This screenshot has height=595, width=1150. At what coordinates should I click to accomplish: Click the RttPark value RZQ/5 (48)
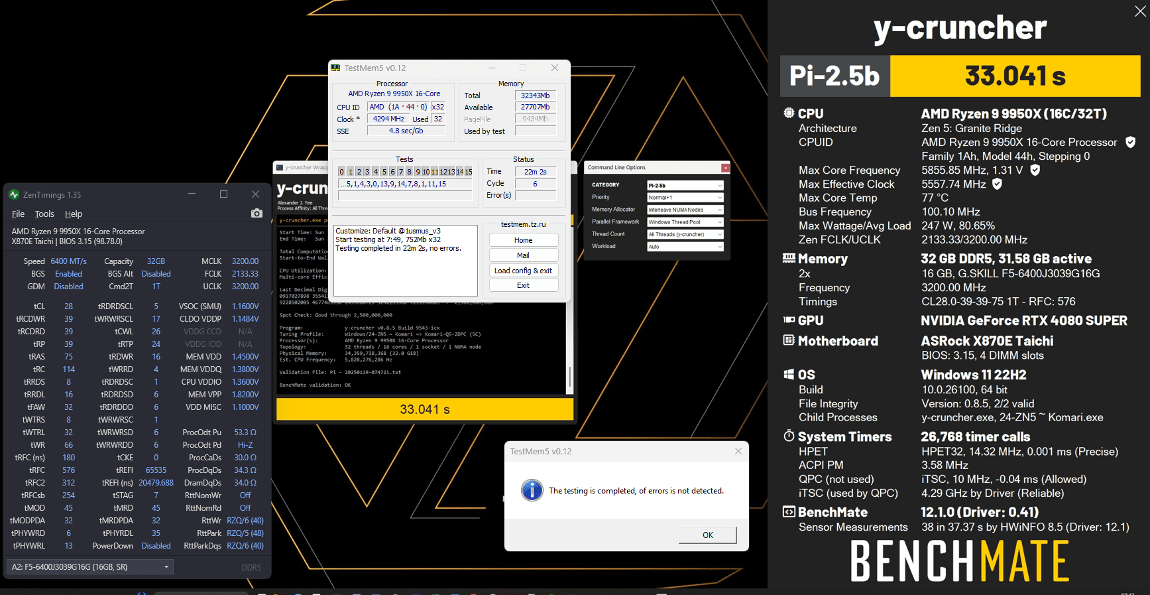pyautogui.click(x=245, y=533)
